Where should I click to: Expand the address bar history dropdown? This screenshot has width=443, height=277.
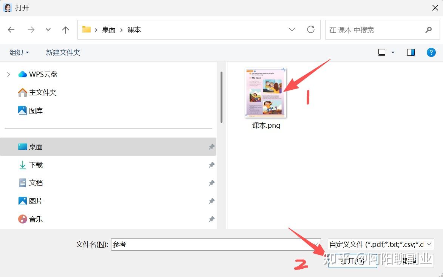[x=292, y=29]
